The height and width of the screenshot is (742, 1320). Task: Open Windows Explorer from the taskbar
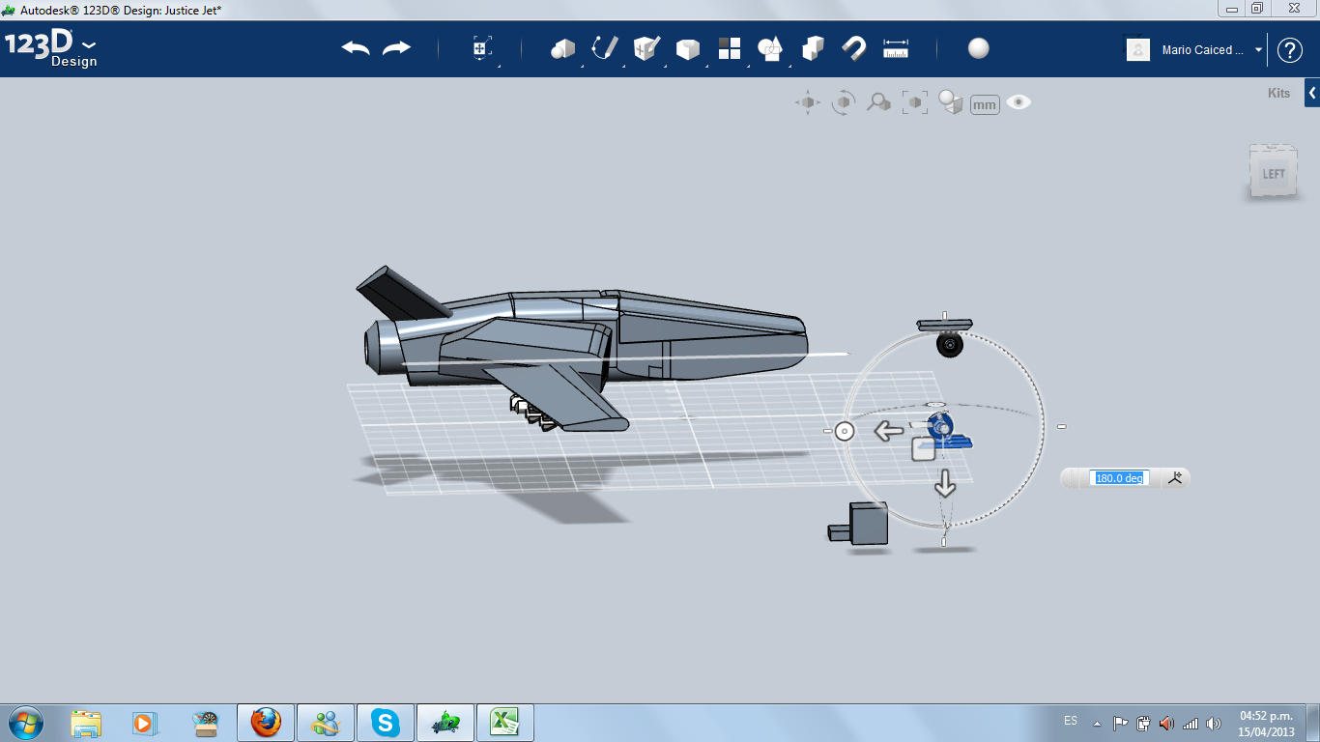[x=86, y=723]
